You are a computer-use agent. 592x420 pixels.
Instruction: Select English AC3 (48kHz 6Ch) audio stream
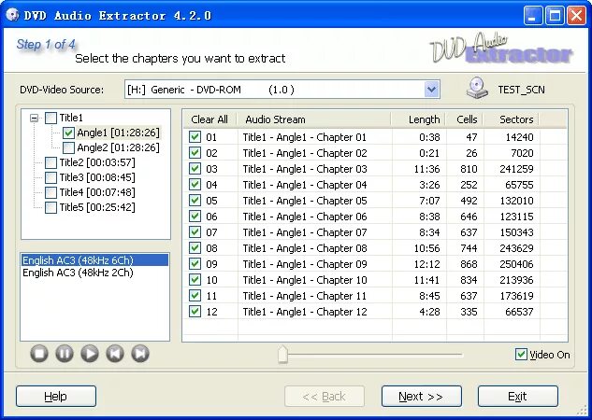94,260
